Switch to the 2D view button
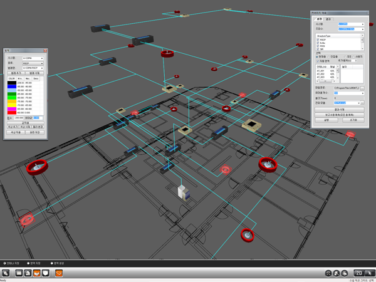376x282 pixels. coord(359,273)
